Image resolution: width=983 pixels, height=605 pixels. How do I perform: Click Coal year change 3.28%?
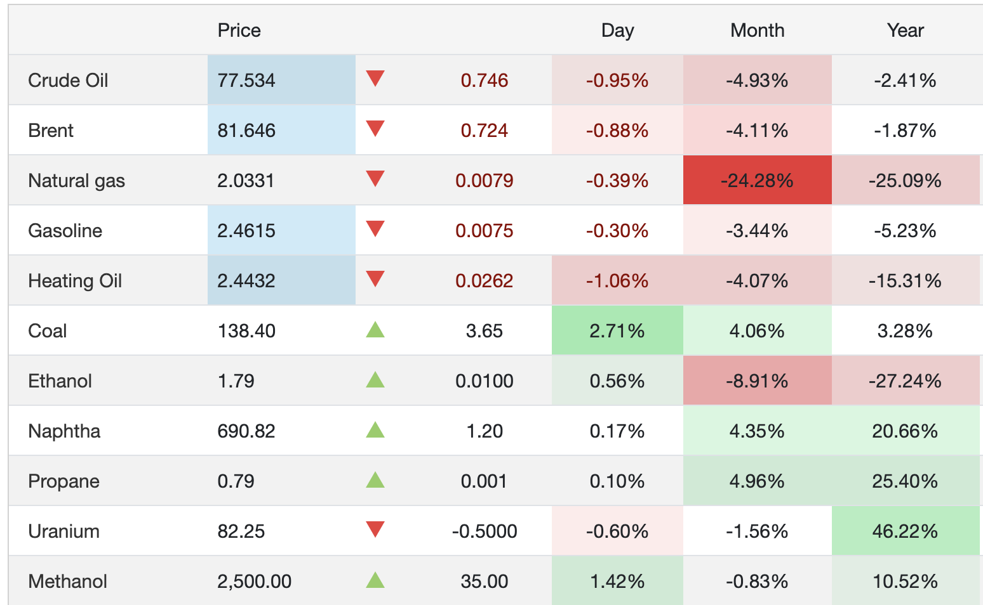[905, 331]
